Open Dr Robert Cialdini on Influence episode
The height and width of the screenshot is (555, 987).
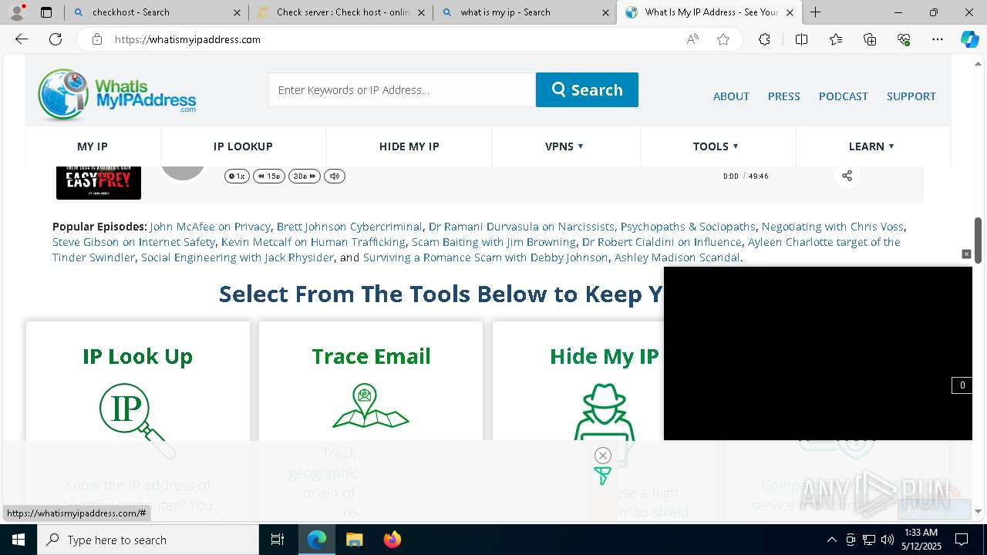point(662,242)
